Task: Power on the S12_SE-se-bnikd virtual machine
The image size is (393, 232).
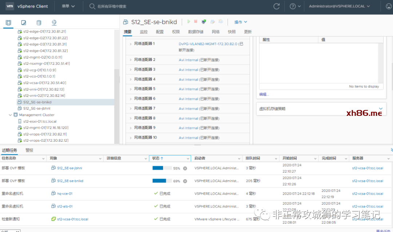Action: [189, 22]
